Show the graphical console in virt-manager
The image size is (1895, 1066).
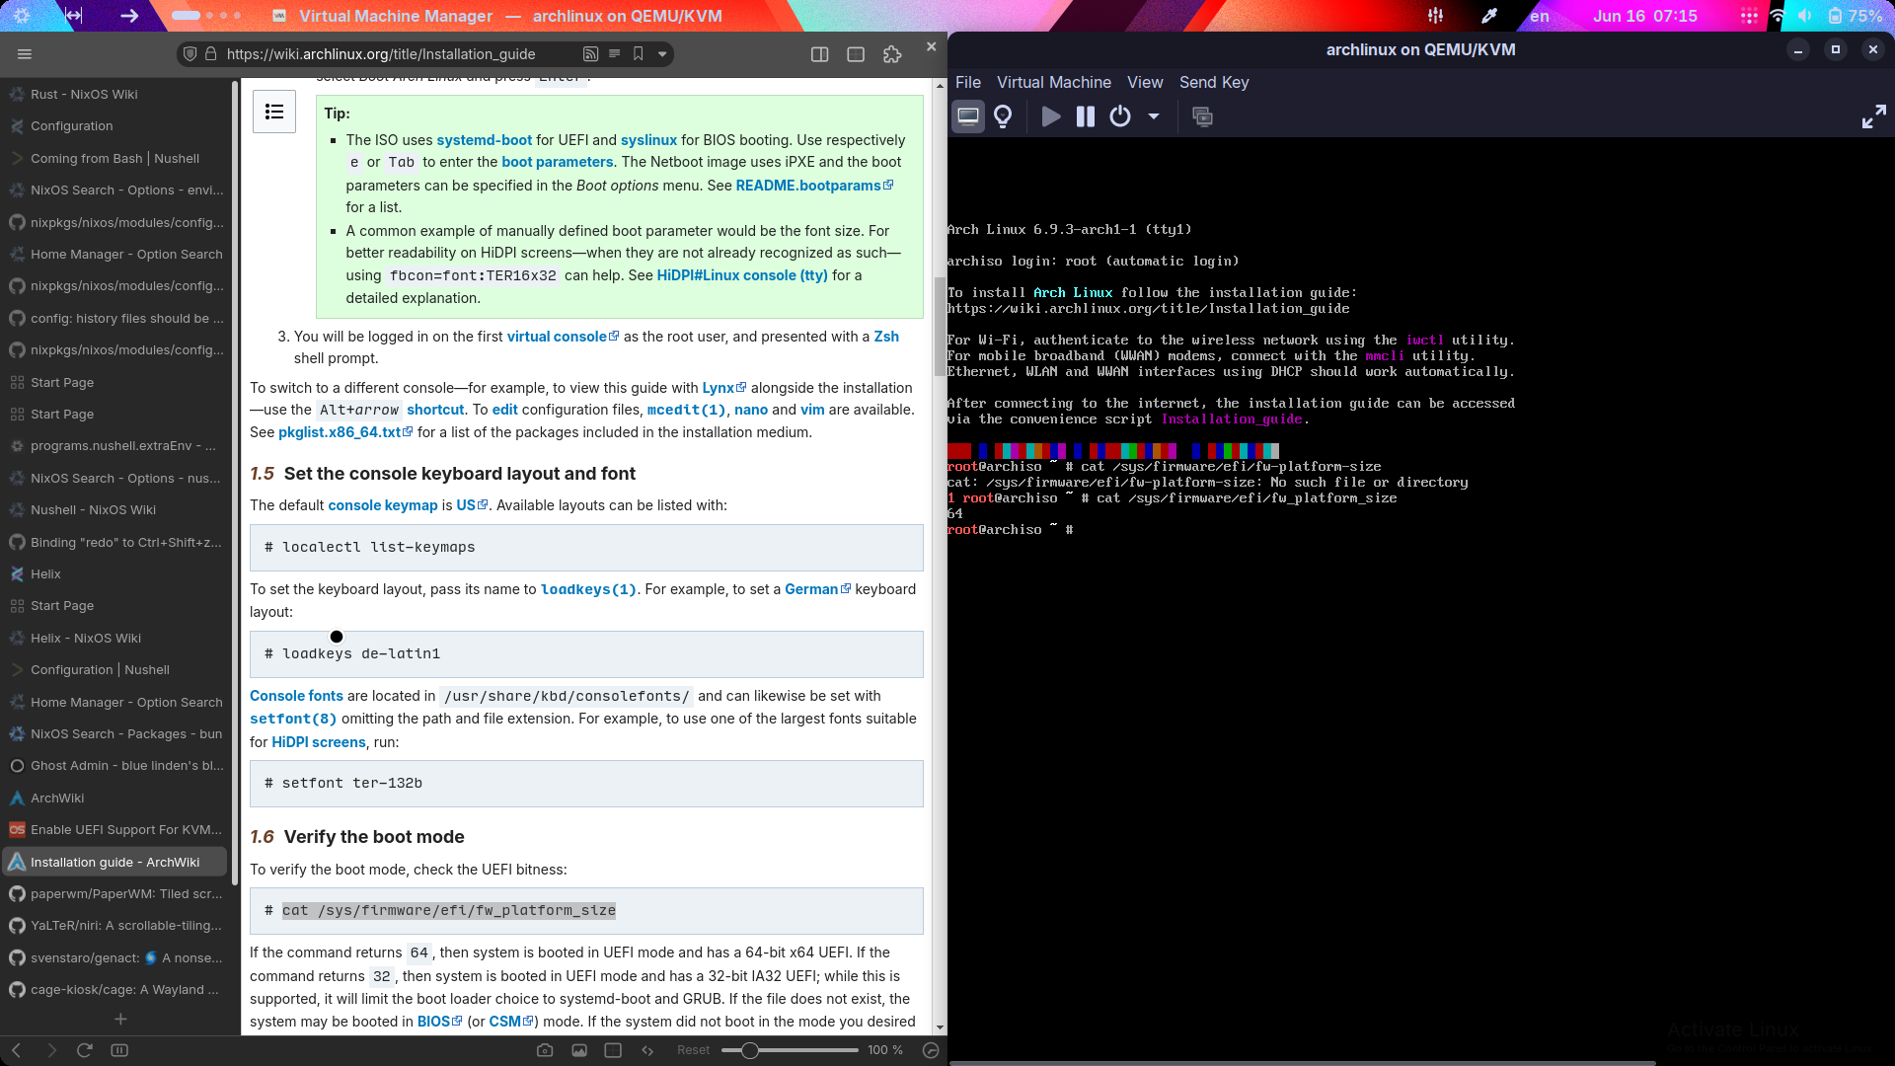tap(967, 116)
